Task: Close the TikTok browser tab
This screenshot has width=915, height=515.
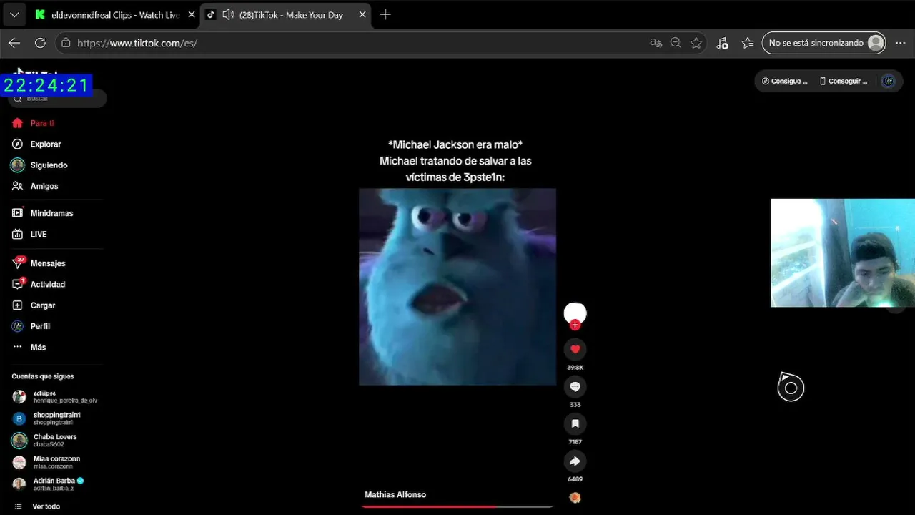Action: [x=362, y=14]
